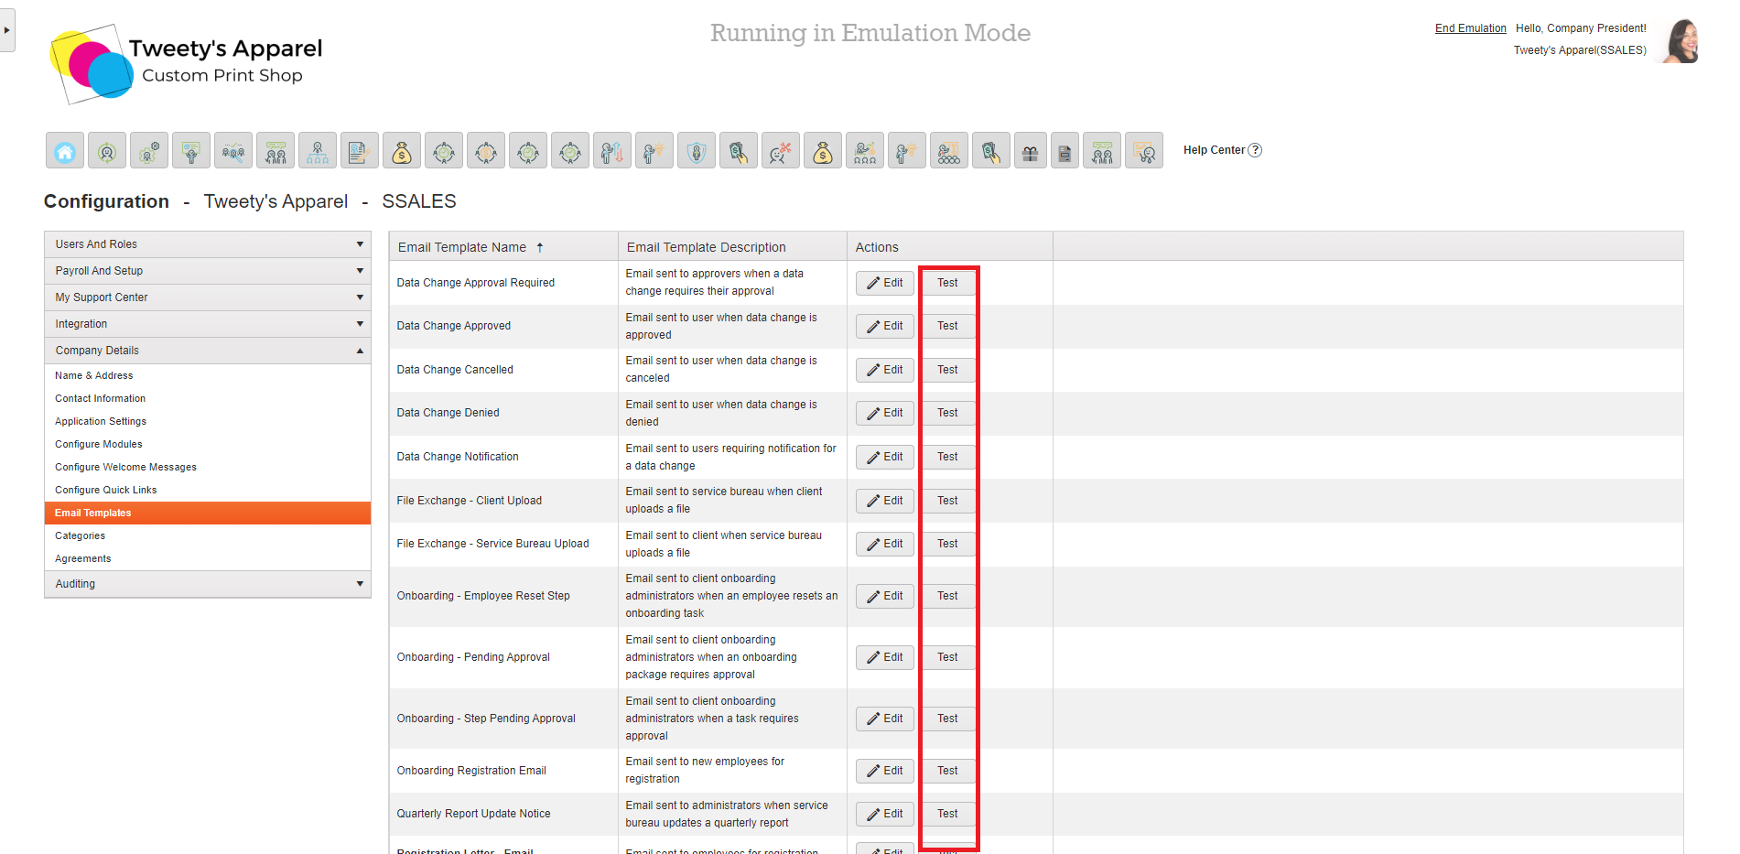Expand the Integration section

(x=208, y=324)
